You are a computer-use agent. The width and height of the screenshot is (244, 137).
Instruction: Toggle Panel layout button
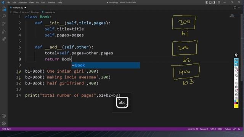click(210, 2)
